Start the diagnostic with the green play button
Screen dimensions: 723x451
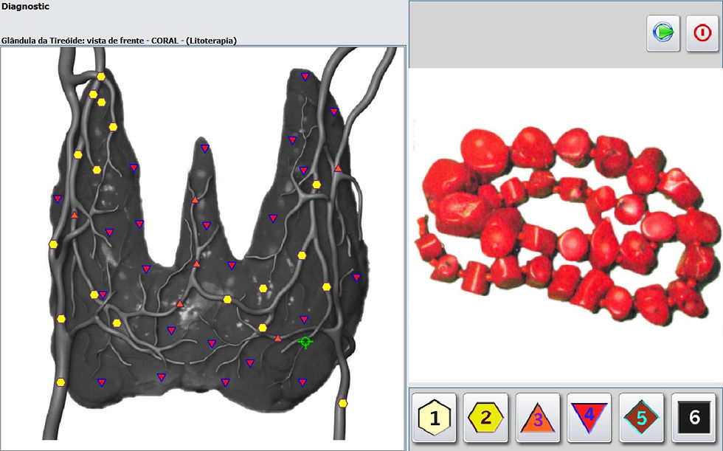click(x=663, y=32)
